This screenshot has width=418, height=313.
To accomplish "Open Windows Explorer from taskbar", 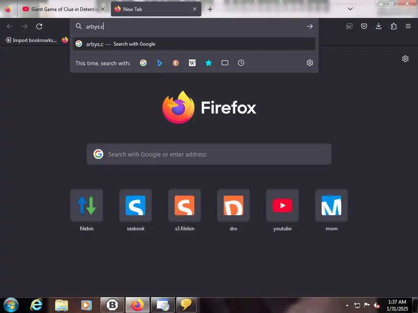I will [x=62, y=305].
